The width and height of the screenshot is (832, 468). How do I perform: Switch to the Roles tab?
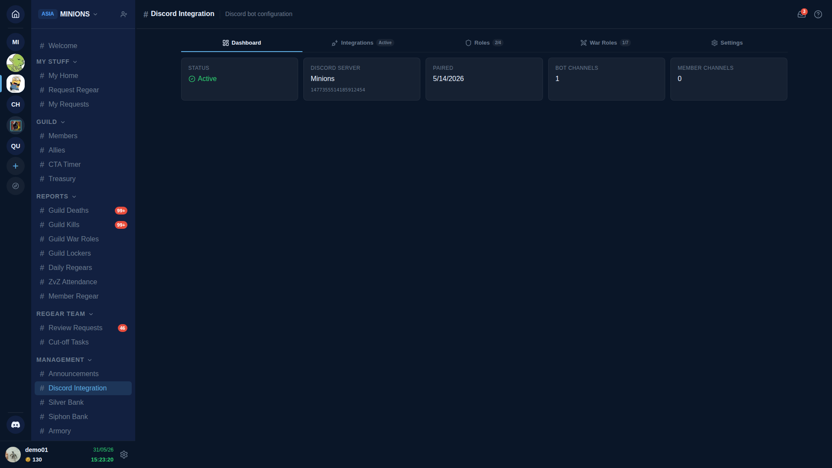point(484,43)
